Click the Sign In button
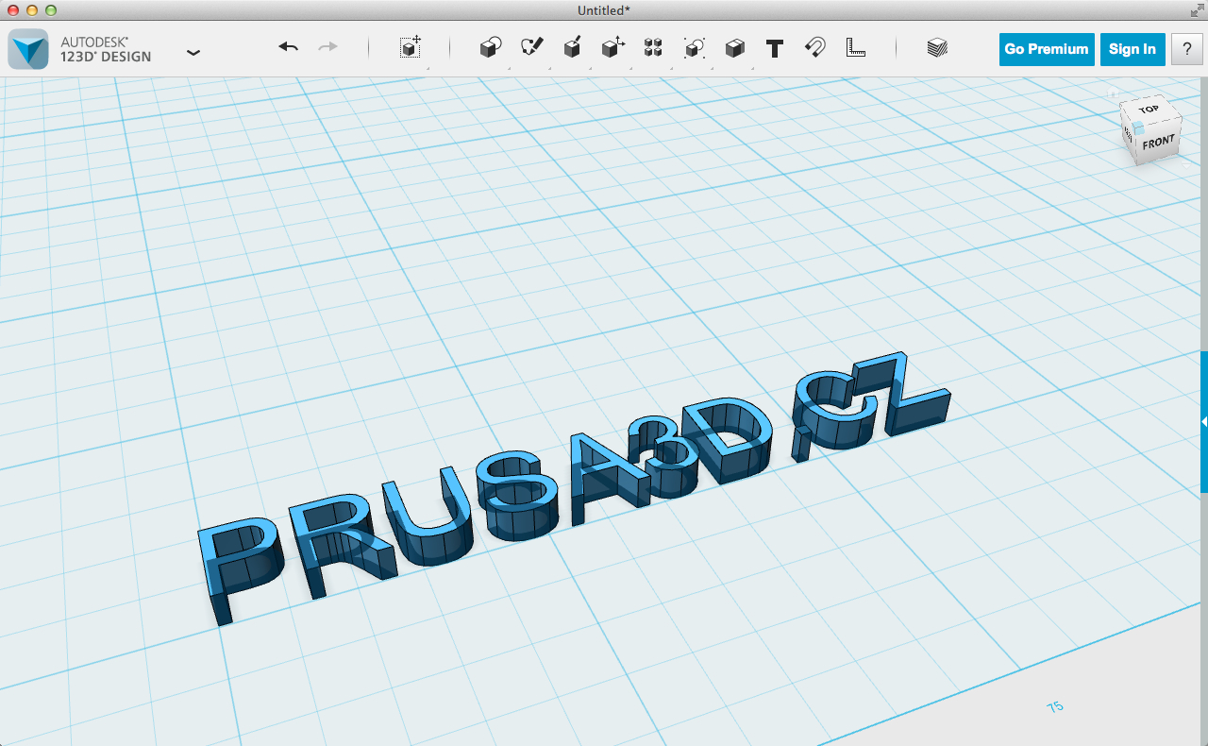This screenshot has height=746, width=1208. pos(1132,49)
